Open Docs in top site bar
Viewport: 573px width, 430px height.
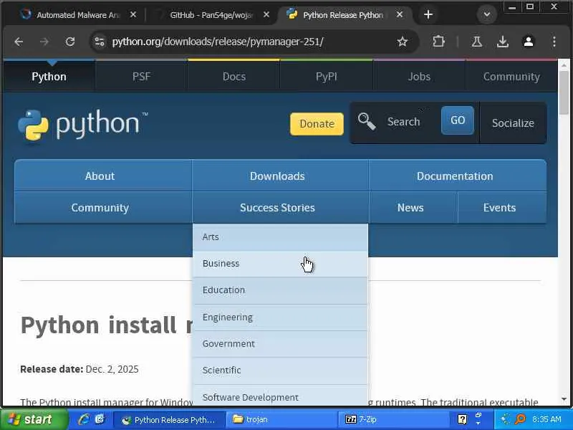234,77
